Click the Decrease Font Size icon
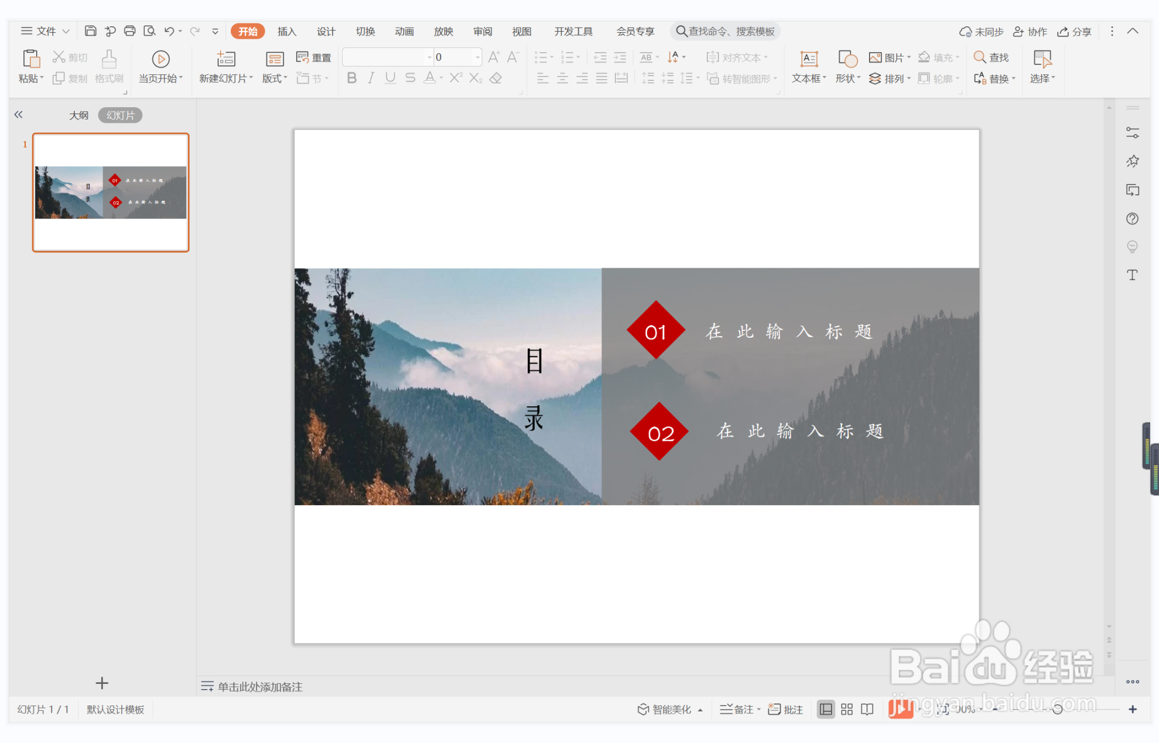 tap(513, 57)
